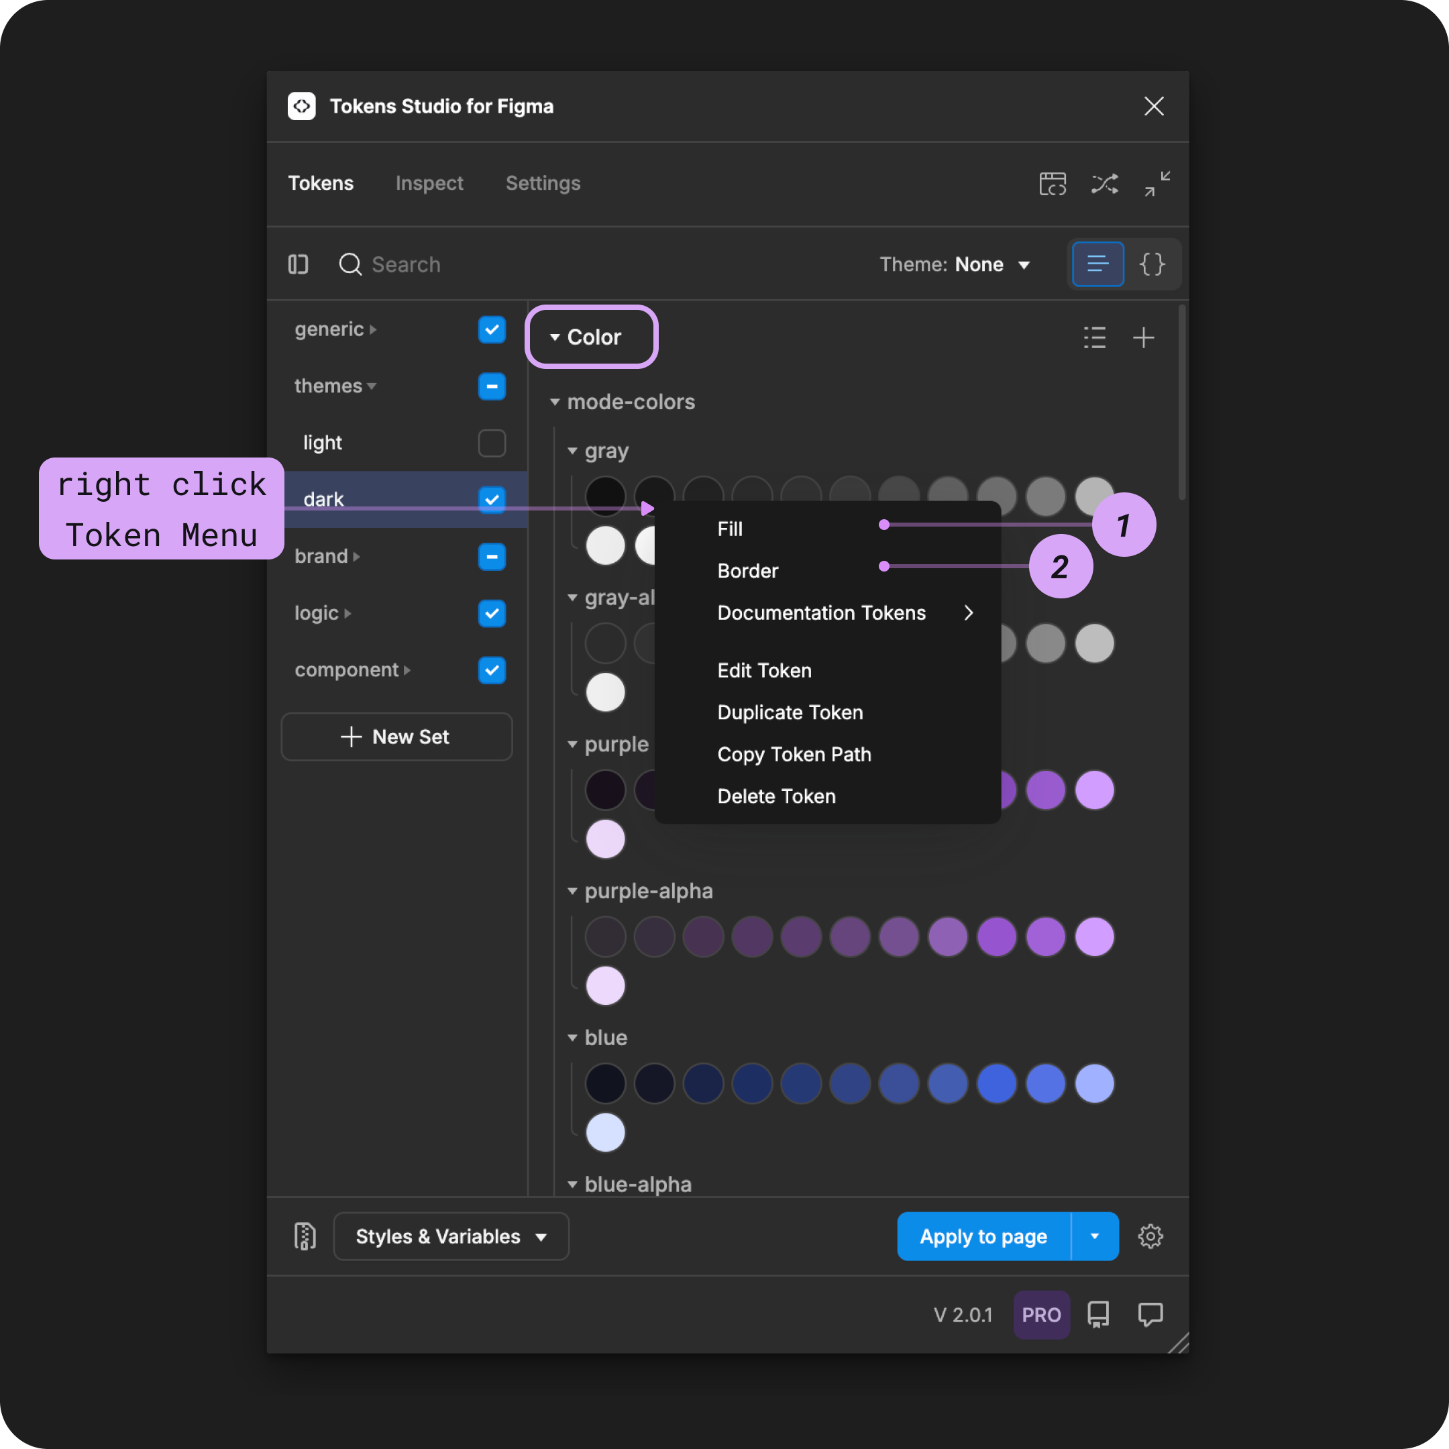Open the sync providers window icon

1053,184
